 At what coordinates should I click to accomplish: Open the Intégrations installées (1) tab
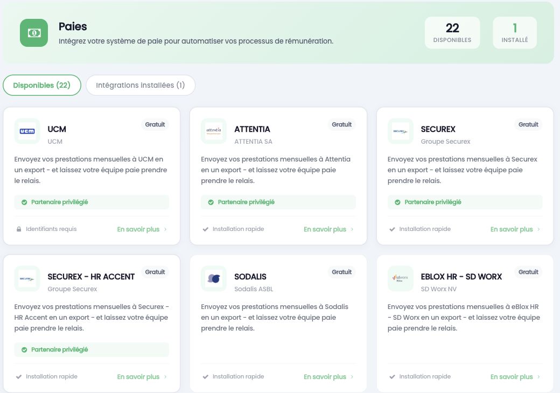(141, 85)
